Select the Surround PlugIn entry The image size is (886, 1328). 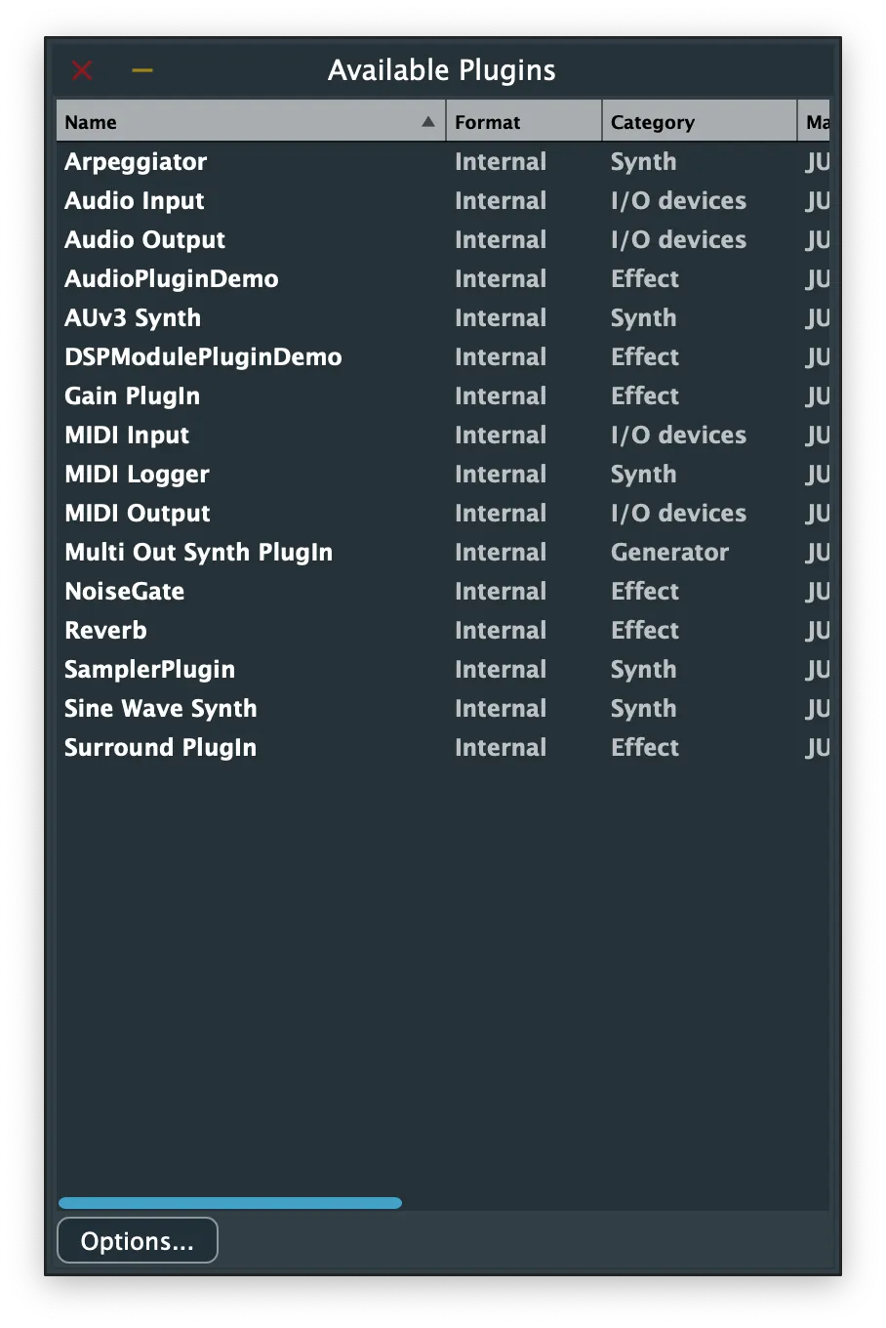pos(160,748)
